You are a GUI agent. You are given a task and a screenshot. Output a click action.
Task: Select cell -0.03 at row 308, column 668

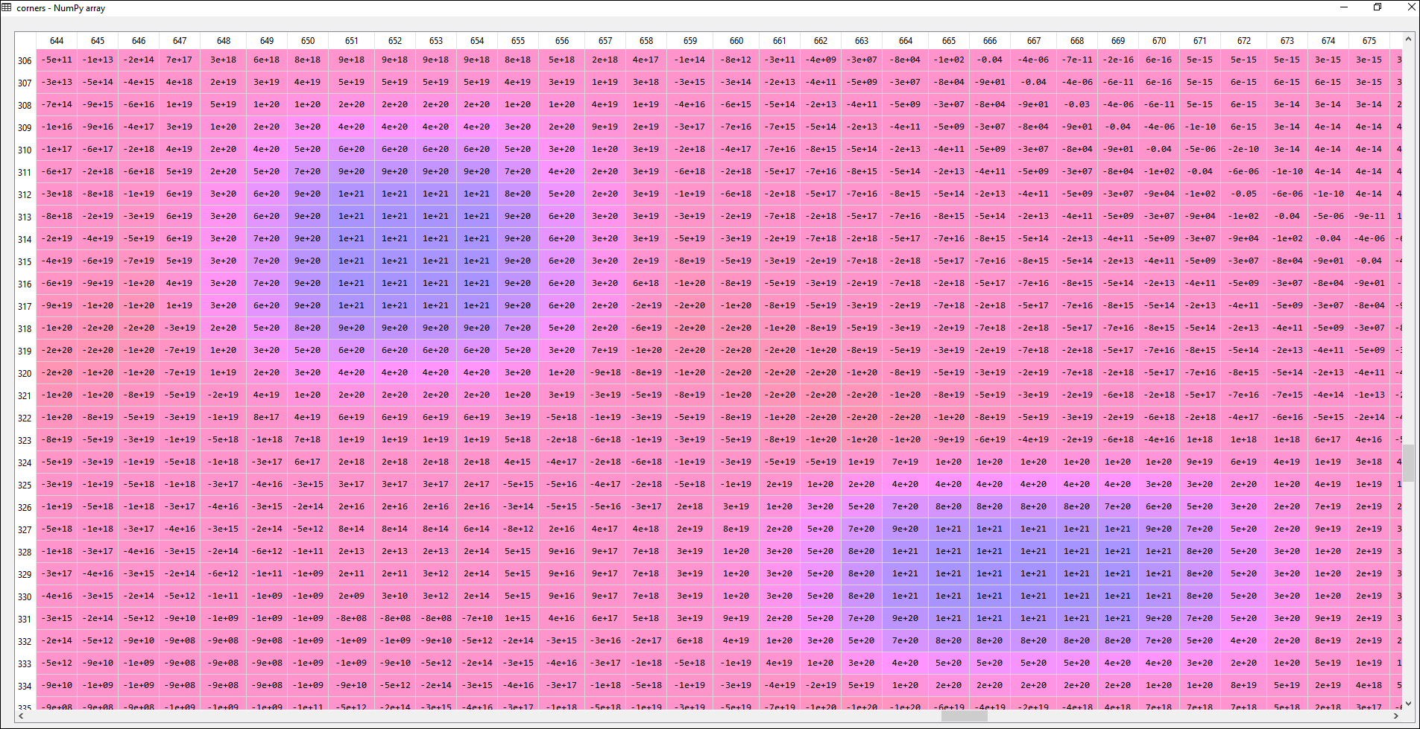coord(1077,104)
